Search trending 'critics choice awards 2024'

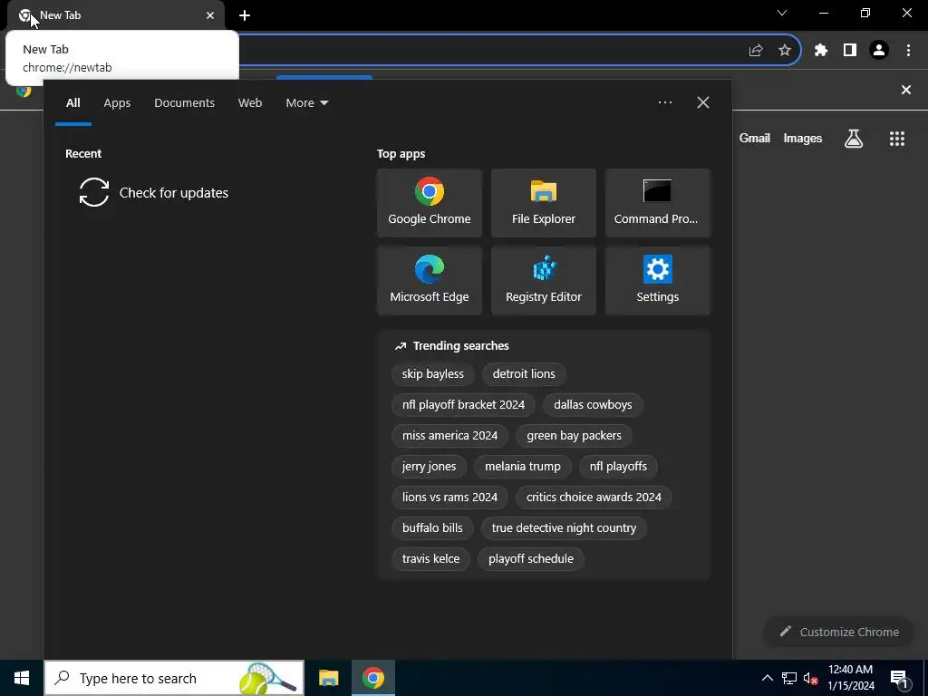click(x=594, y=498)
